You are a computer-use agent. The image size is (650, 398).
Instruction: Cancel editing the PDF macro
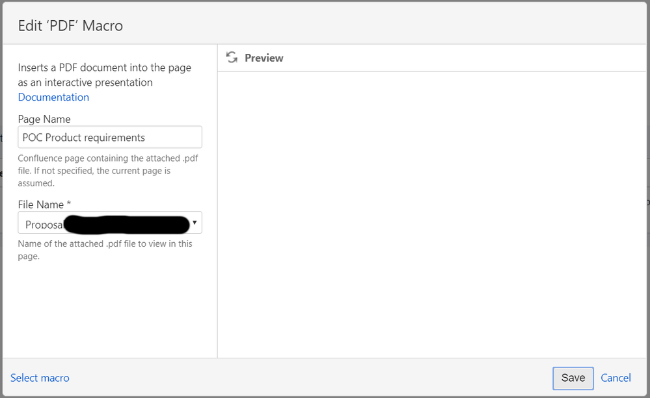pos(615,378)
